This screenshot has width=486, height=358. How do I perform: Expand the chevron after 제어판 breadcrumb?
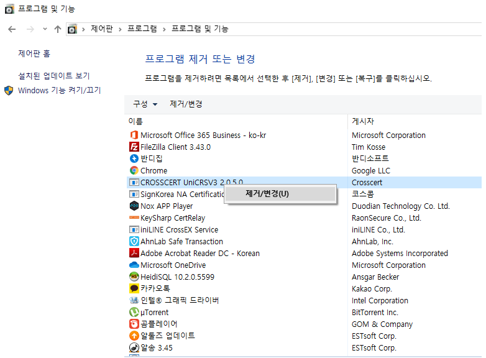coord(120,29)
